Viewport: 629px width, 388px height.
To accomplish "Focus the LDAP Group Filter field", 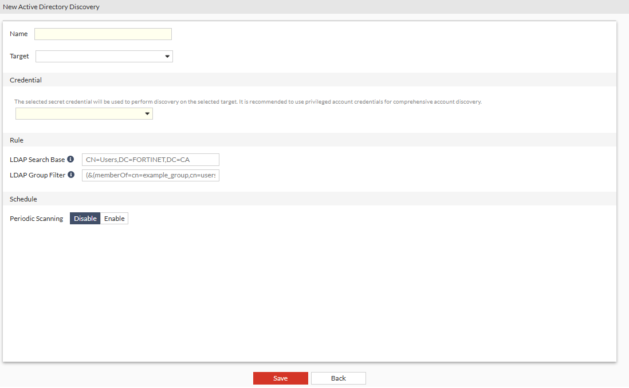I will tap(151, 175).
